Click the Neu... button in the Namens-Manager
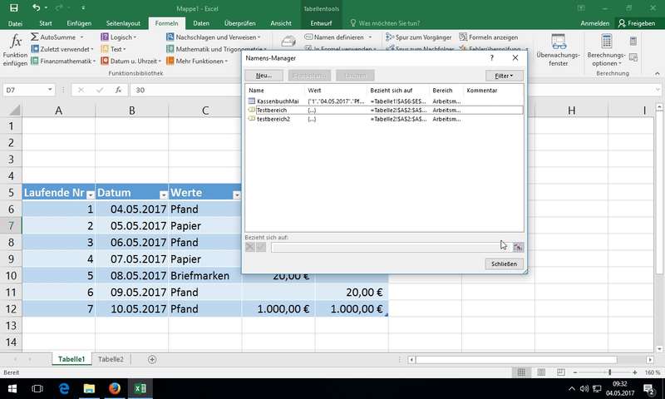 264,76
